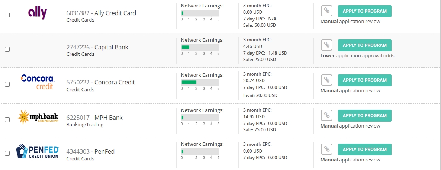Screen dimensions: 441x170
Task: Click the link icon for MPH Bank
Action: point(326,115)
